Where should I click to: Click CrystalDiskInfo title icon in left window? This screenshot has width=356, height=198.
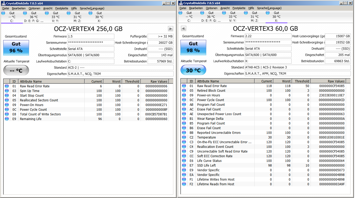pos(3,3)
